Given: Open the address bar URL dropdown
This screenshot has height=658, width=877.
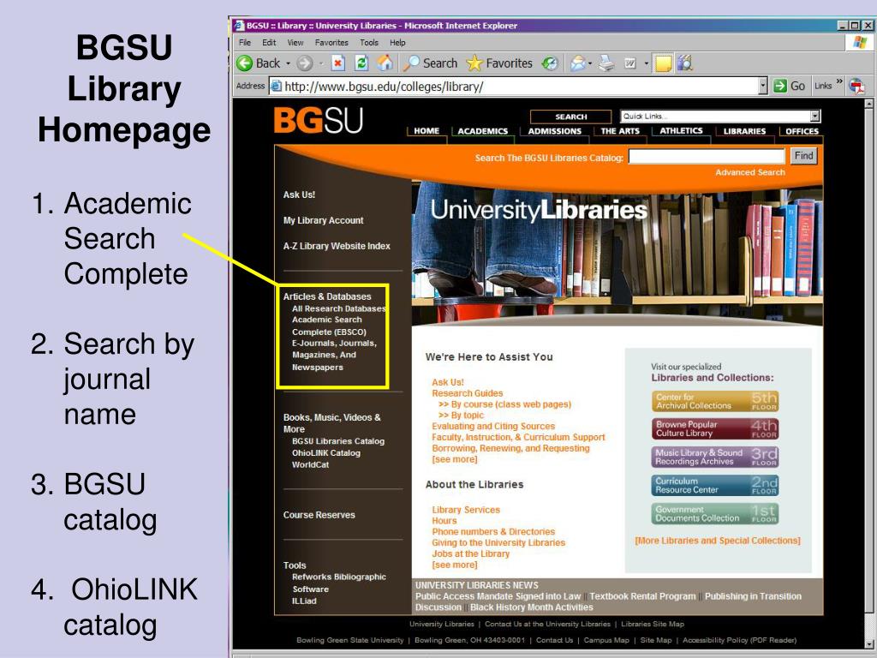Looking at the screenshot, I should click(x=763, y=87).
